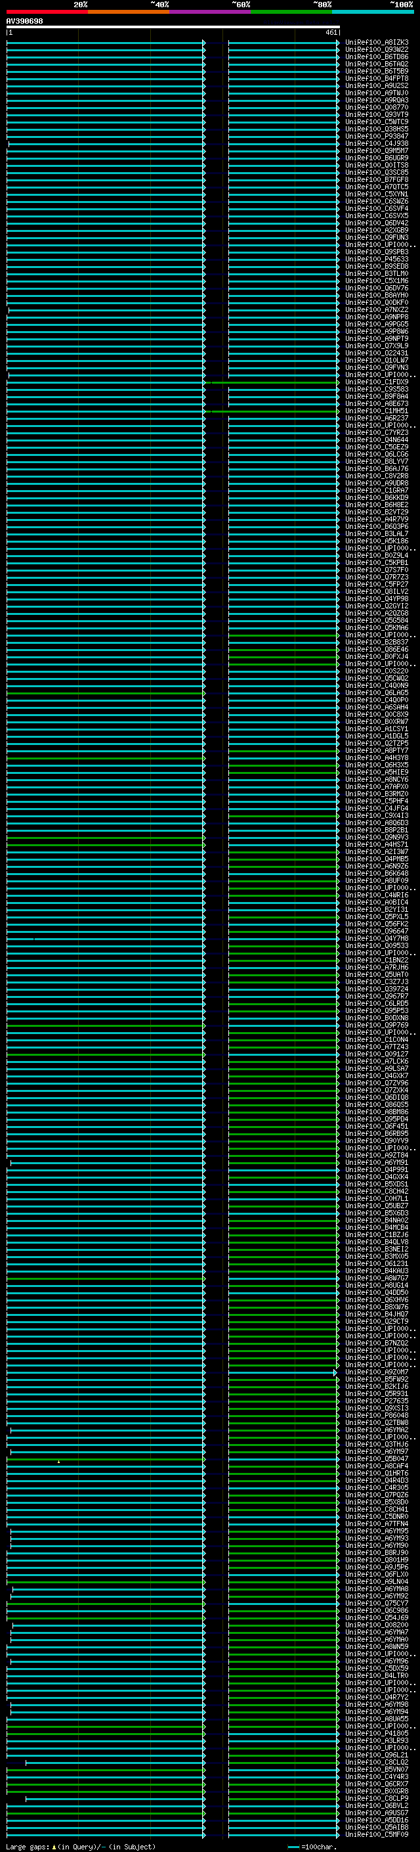420x1852 pixels.
Task: Select the UniRef100_Q5UAT0 label
Action: pyautogui.click(x=377, y=975)
